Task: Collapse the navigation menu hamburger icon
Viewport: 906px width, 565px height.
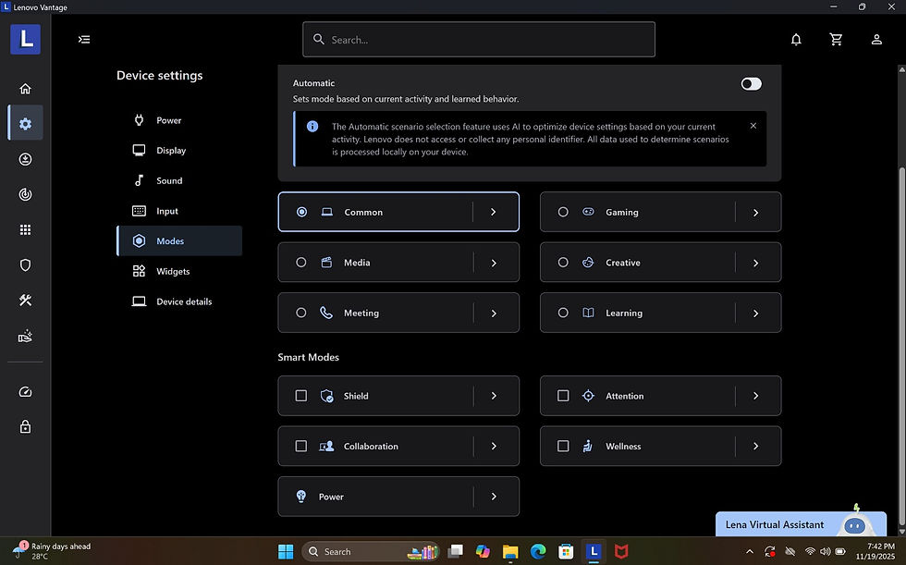Action: click(84, 39)
